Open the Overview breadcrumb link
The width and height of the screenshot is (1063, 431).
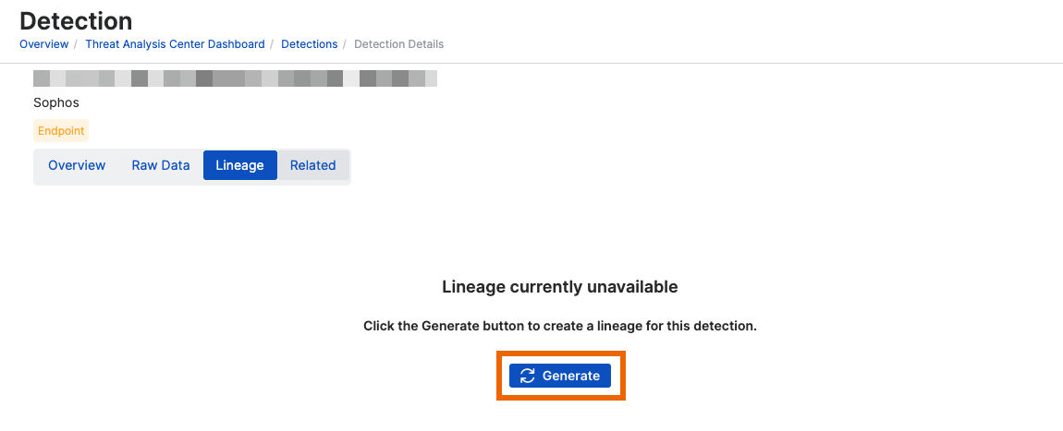pos(43,44)
